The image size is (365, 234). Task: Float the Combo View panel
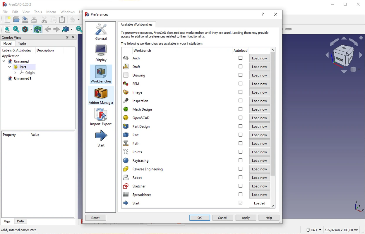click(67, 37)
